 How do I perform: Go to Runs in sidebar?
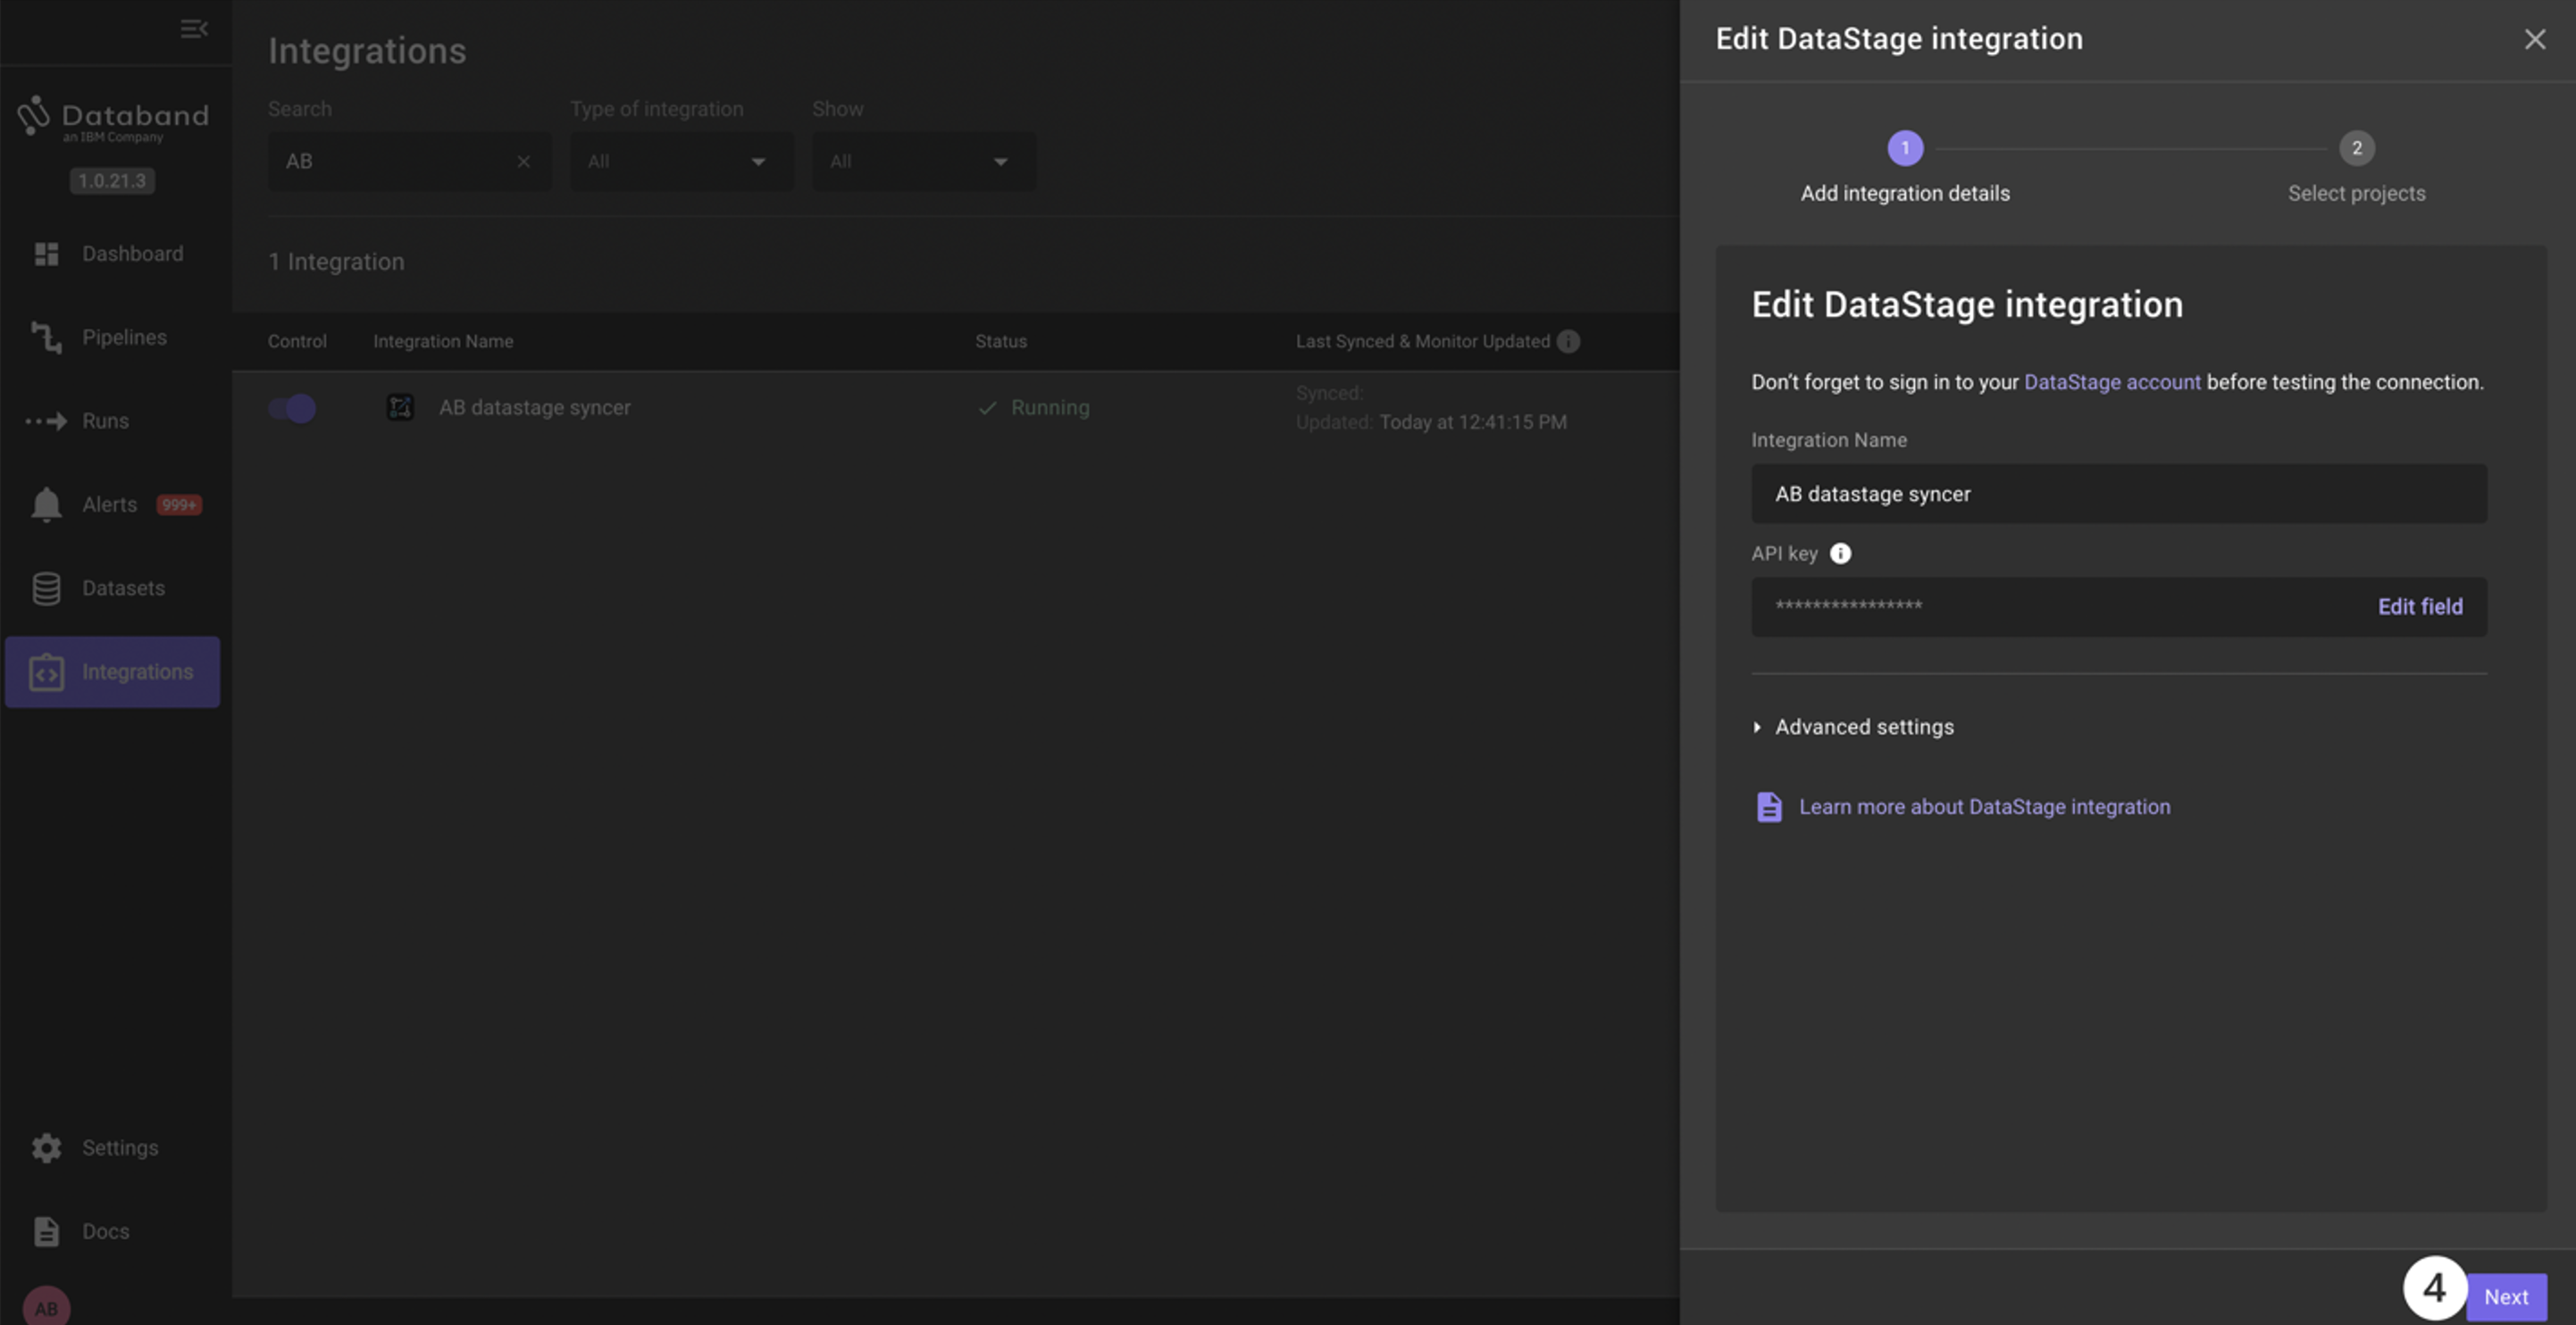pyautogui.click(x=105, y=421)
